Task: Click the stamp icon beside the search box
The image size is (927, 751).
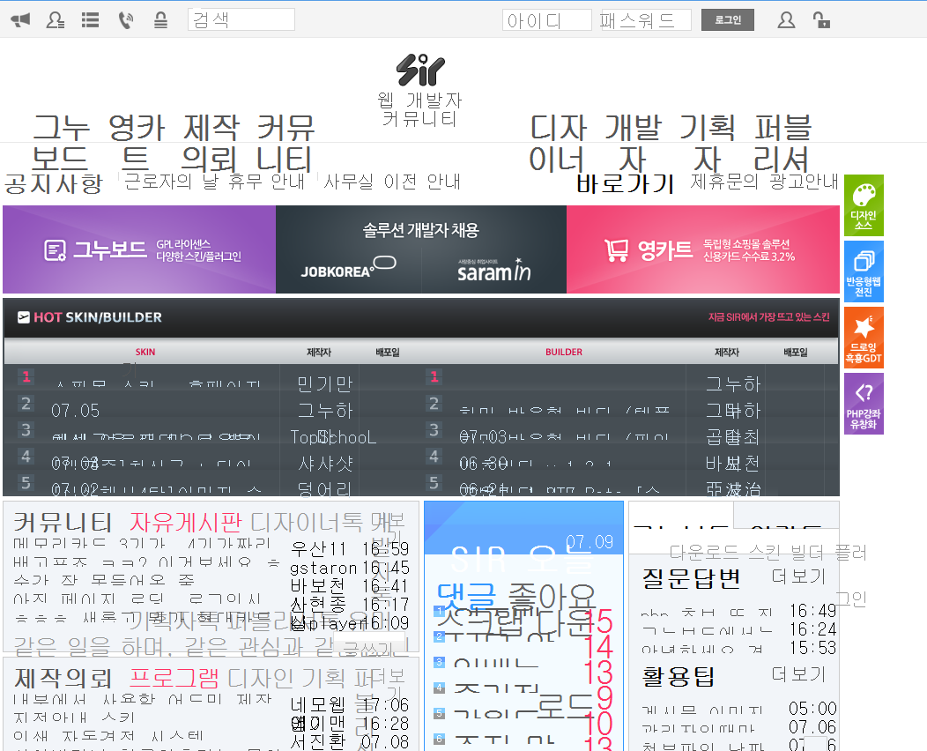Action: click(x=160, y=20)
